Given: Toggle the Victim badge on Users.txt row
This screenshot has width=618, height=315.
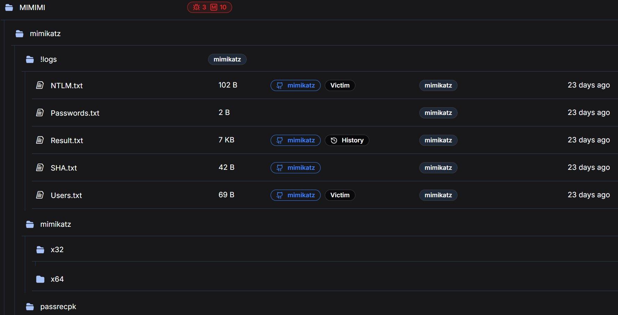Looking at the screenshot, I should point(340,195).
